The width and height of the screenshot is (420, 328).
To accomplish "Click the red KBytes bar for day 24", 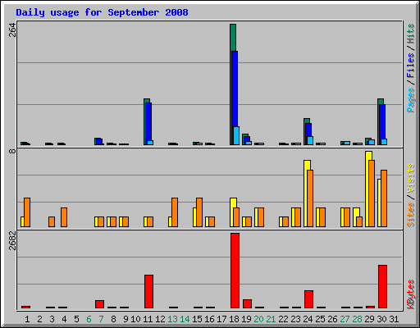I will (308, 299).
